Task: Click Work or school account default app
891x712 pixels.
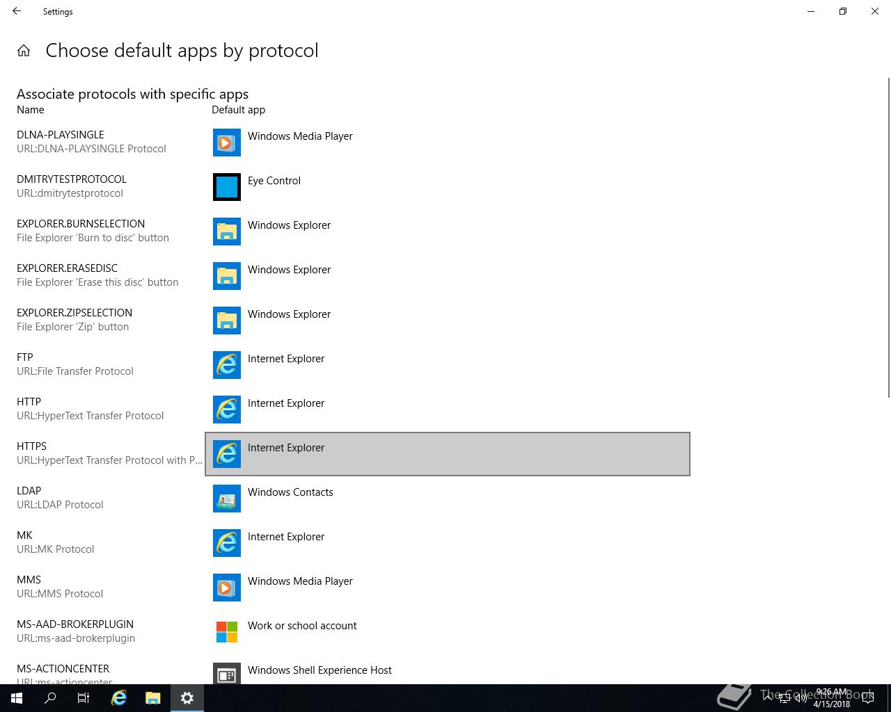Action: tap(448, 632)
